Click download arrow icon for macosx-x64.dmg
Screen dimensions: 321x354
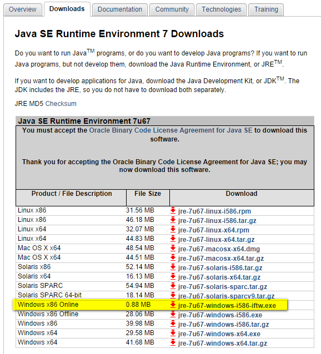[173, 249]
